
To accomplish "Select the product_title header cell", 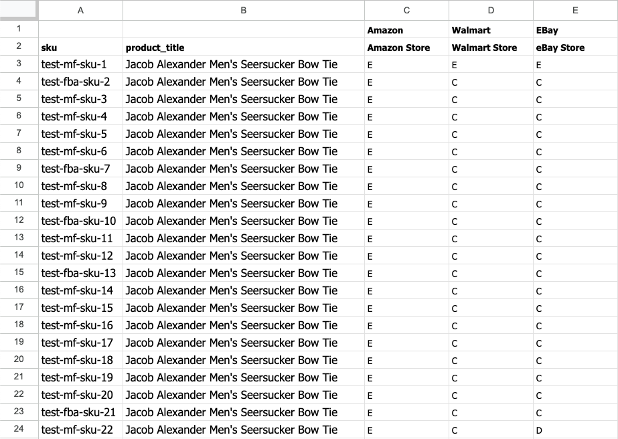I will (244, 47).
